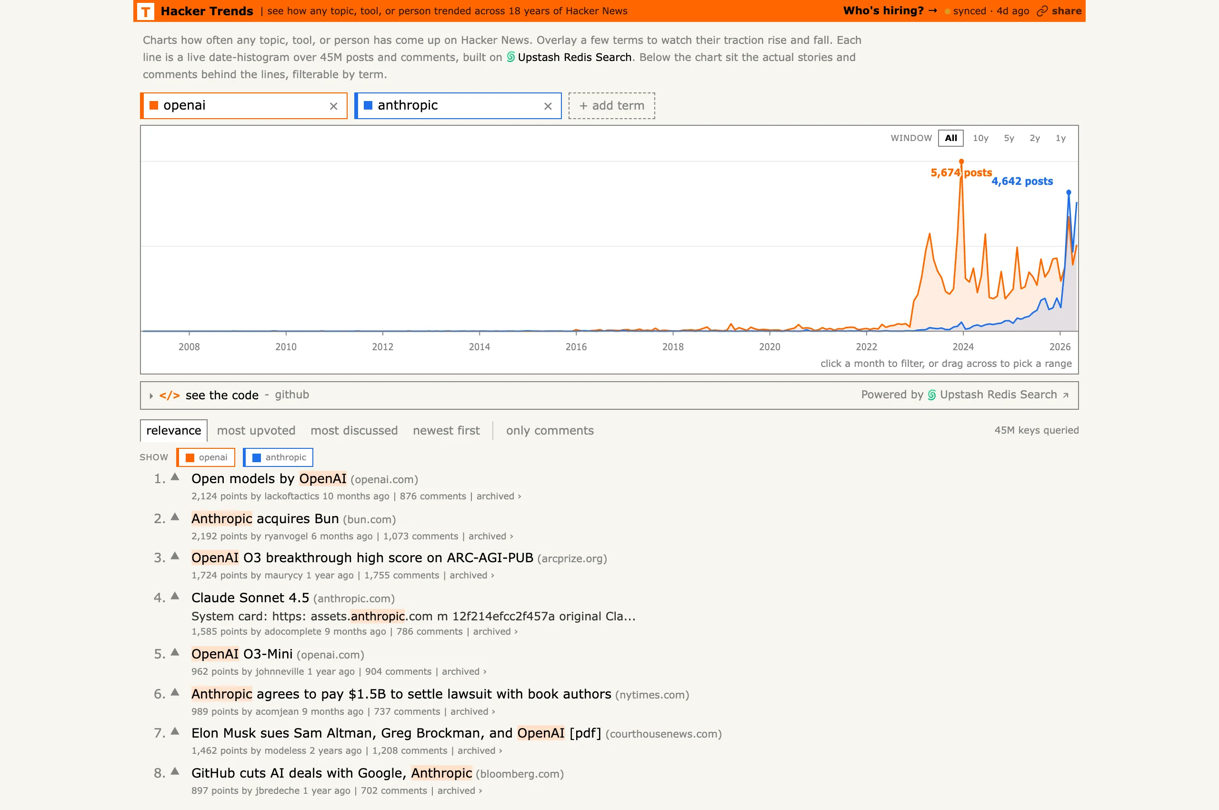The image size is (1219, 810).
Task: Click the see the code label
Action: 222,395
